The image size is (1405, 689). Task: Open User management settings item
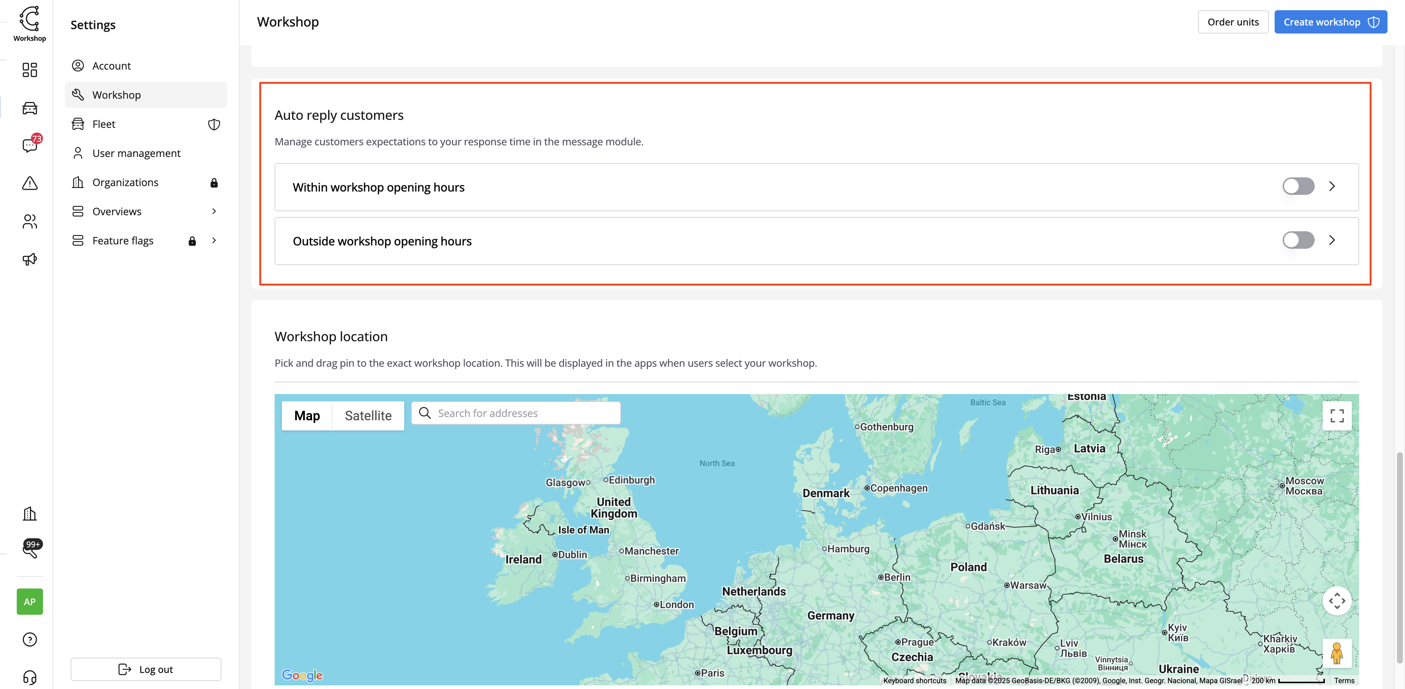(x=136, y=153)
